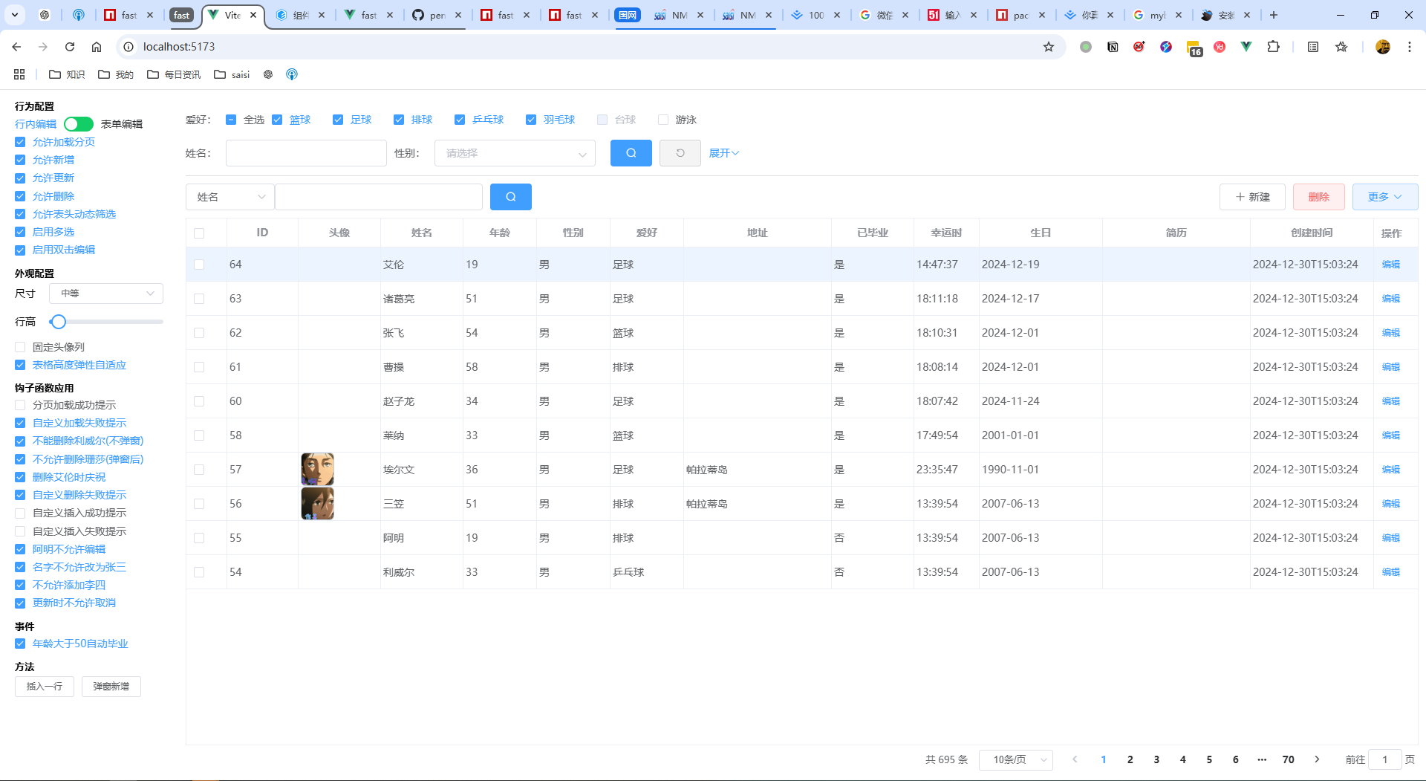The height and width of the screenshot is (781, 1426).
Task: Open the 性别 select dropdown
Action: point(514,153)
